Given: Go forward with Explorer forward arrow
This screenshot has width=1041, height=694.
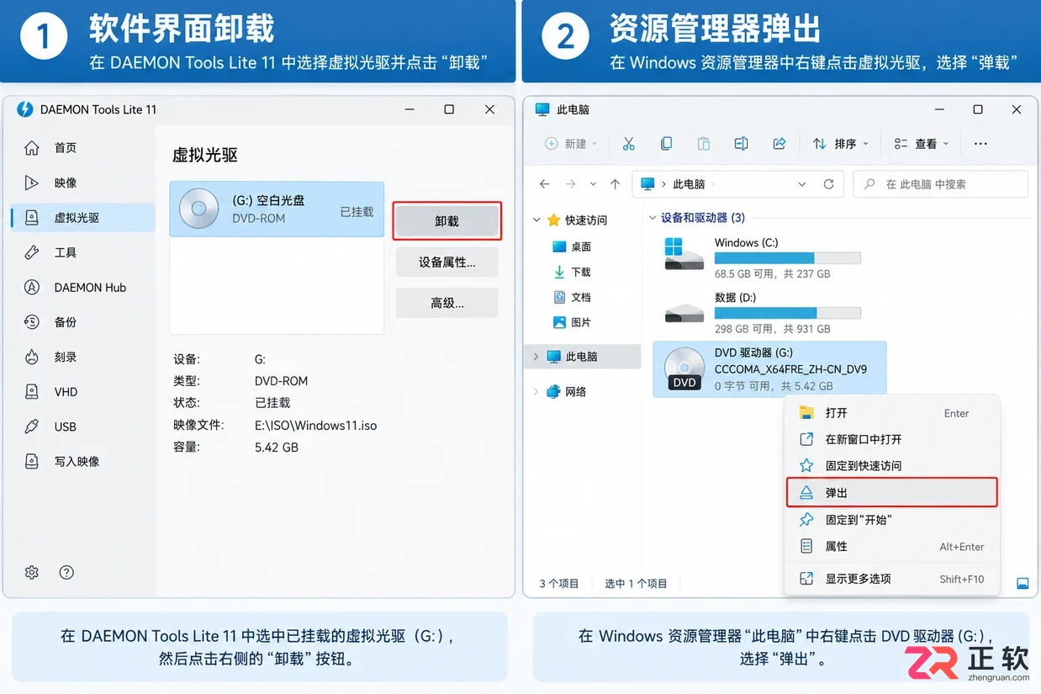Looking at the screenshot, I should [x=571, y=184].
